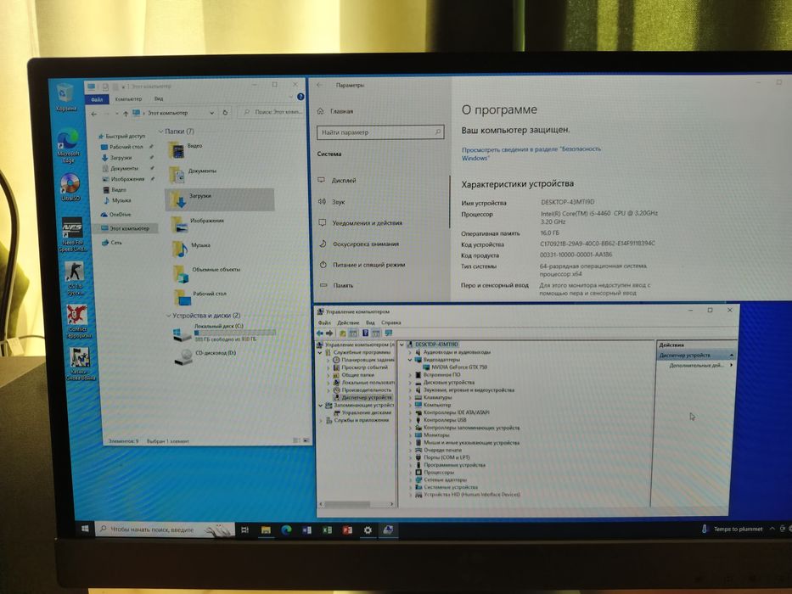Collapse the Папки (7) group
792x594 pixels.
click(x=160, y=132)
